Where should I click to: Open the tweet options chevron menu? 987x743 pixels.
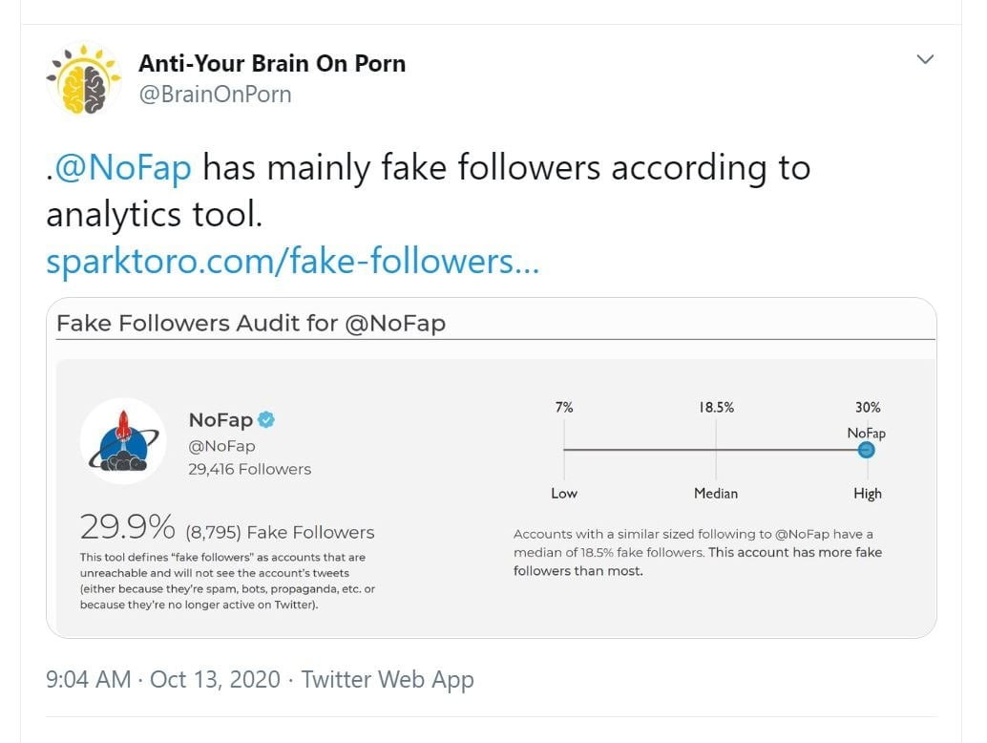click(x=924, y=59)
